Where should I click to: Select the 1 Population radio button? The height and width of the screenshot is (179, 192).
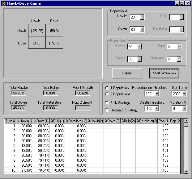coord(107,88)
